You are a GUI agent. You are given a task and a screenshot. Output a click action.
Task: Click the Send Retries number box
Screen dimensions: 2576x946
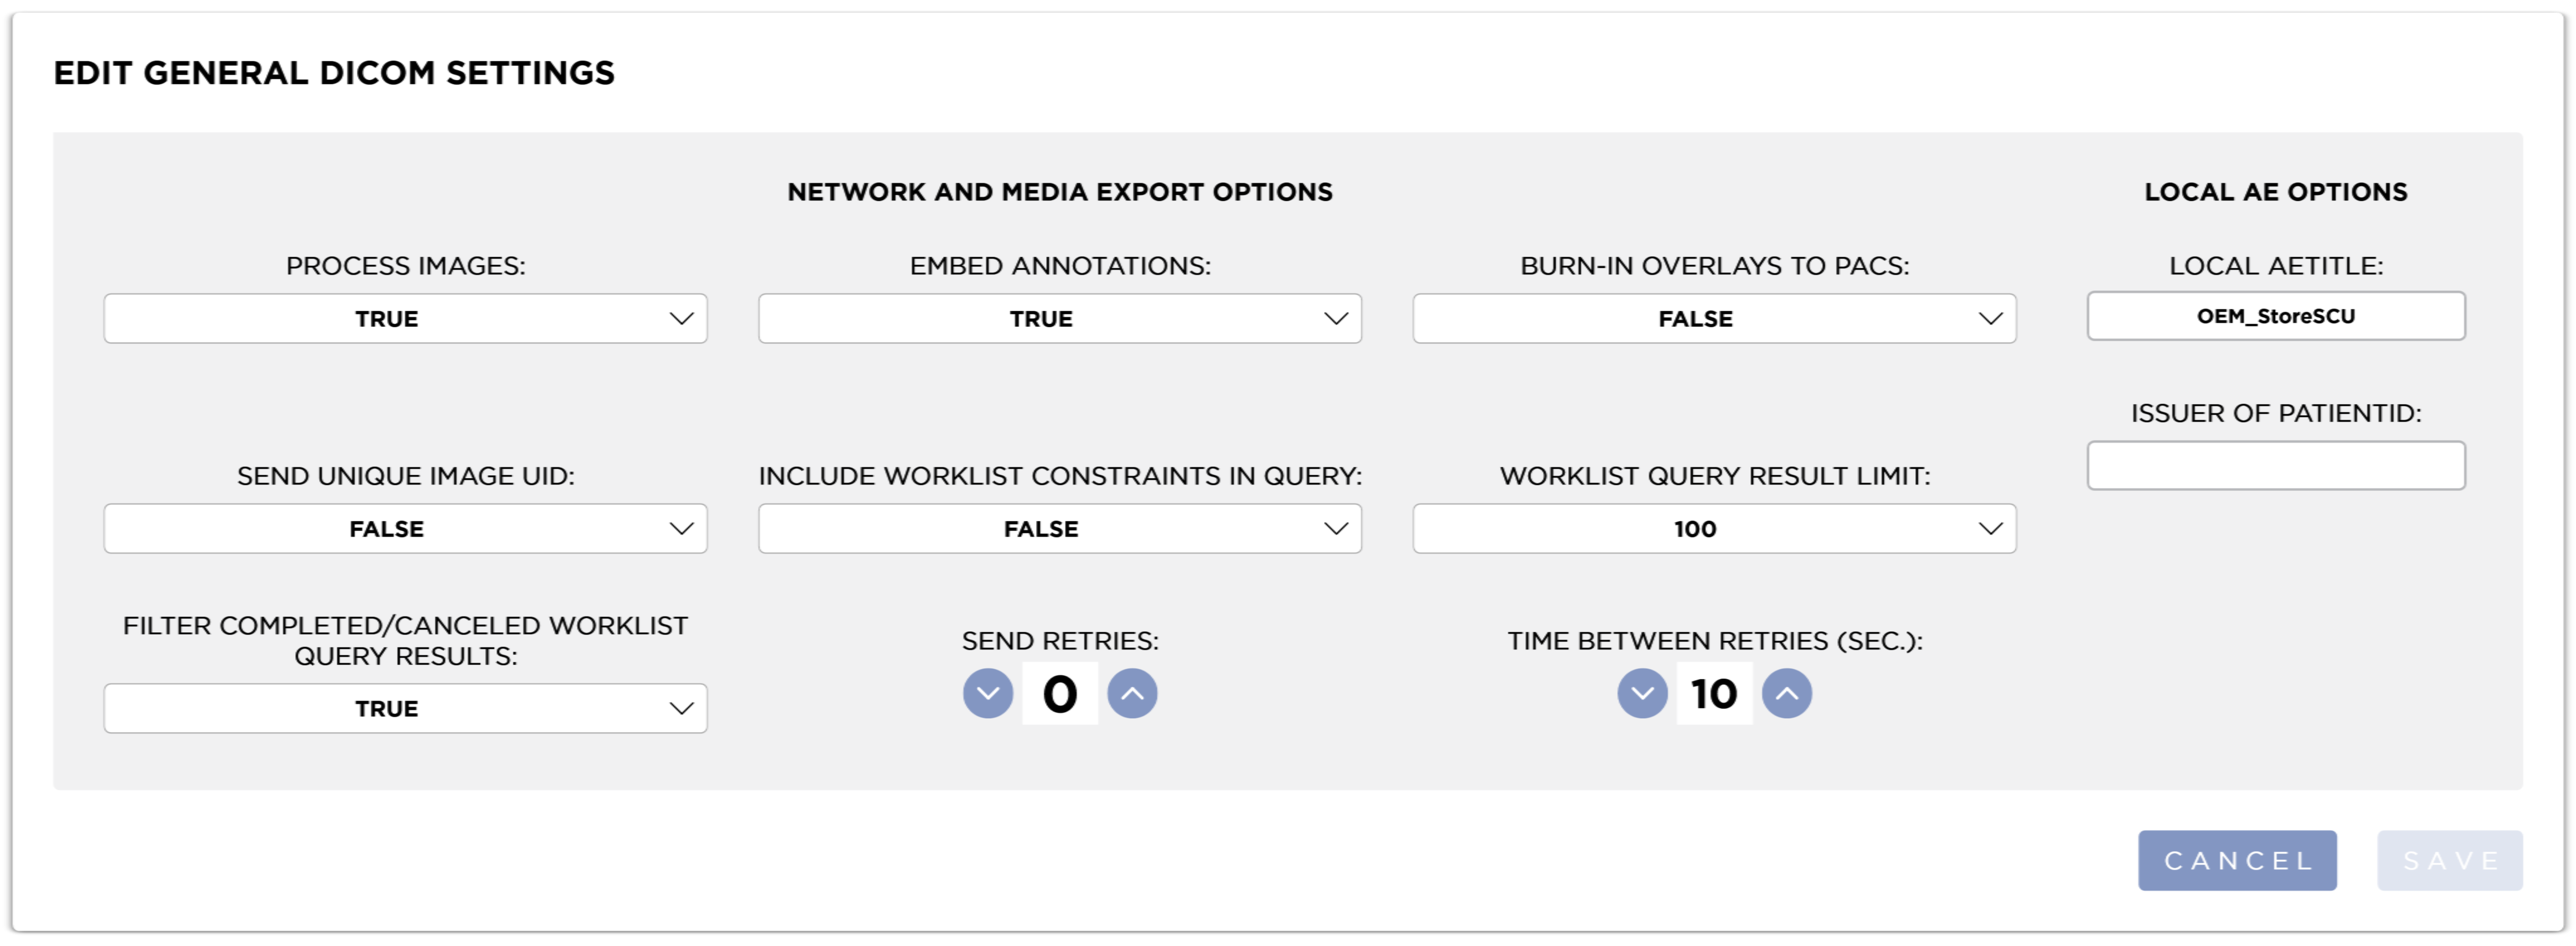pyautogui.click(x=1060, y=693)
